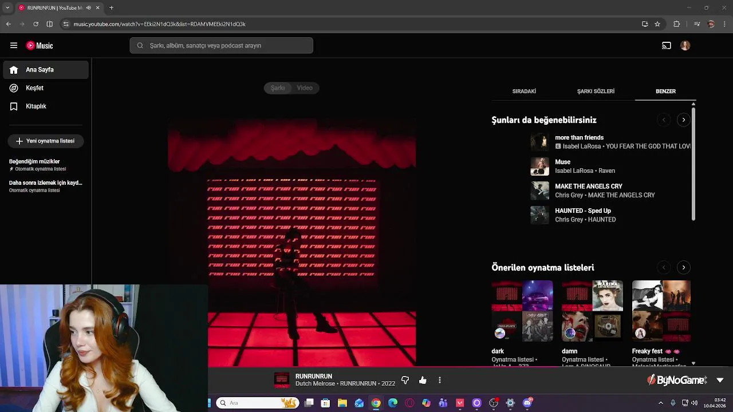
Task: Open a new browser tab
Action: tap(111, 8)
